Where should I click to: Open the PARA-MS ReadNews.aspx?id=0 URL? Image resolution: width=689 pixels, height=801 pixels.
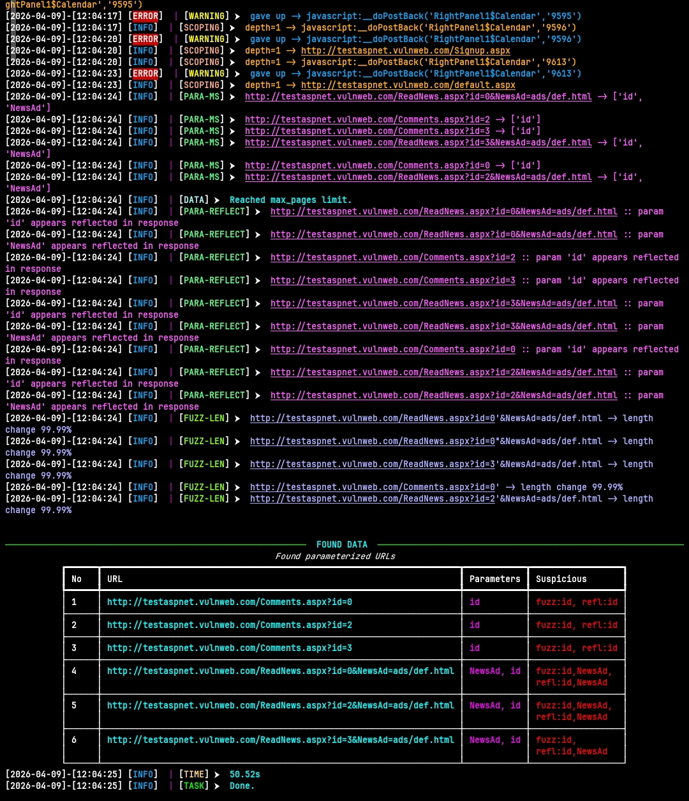(419, 96)
